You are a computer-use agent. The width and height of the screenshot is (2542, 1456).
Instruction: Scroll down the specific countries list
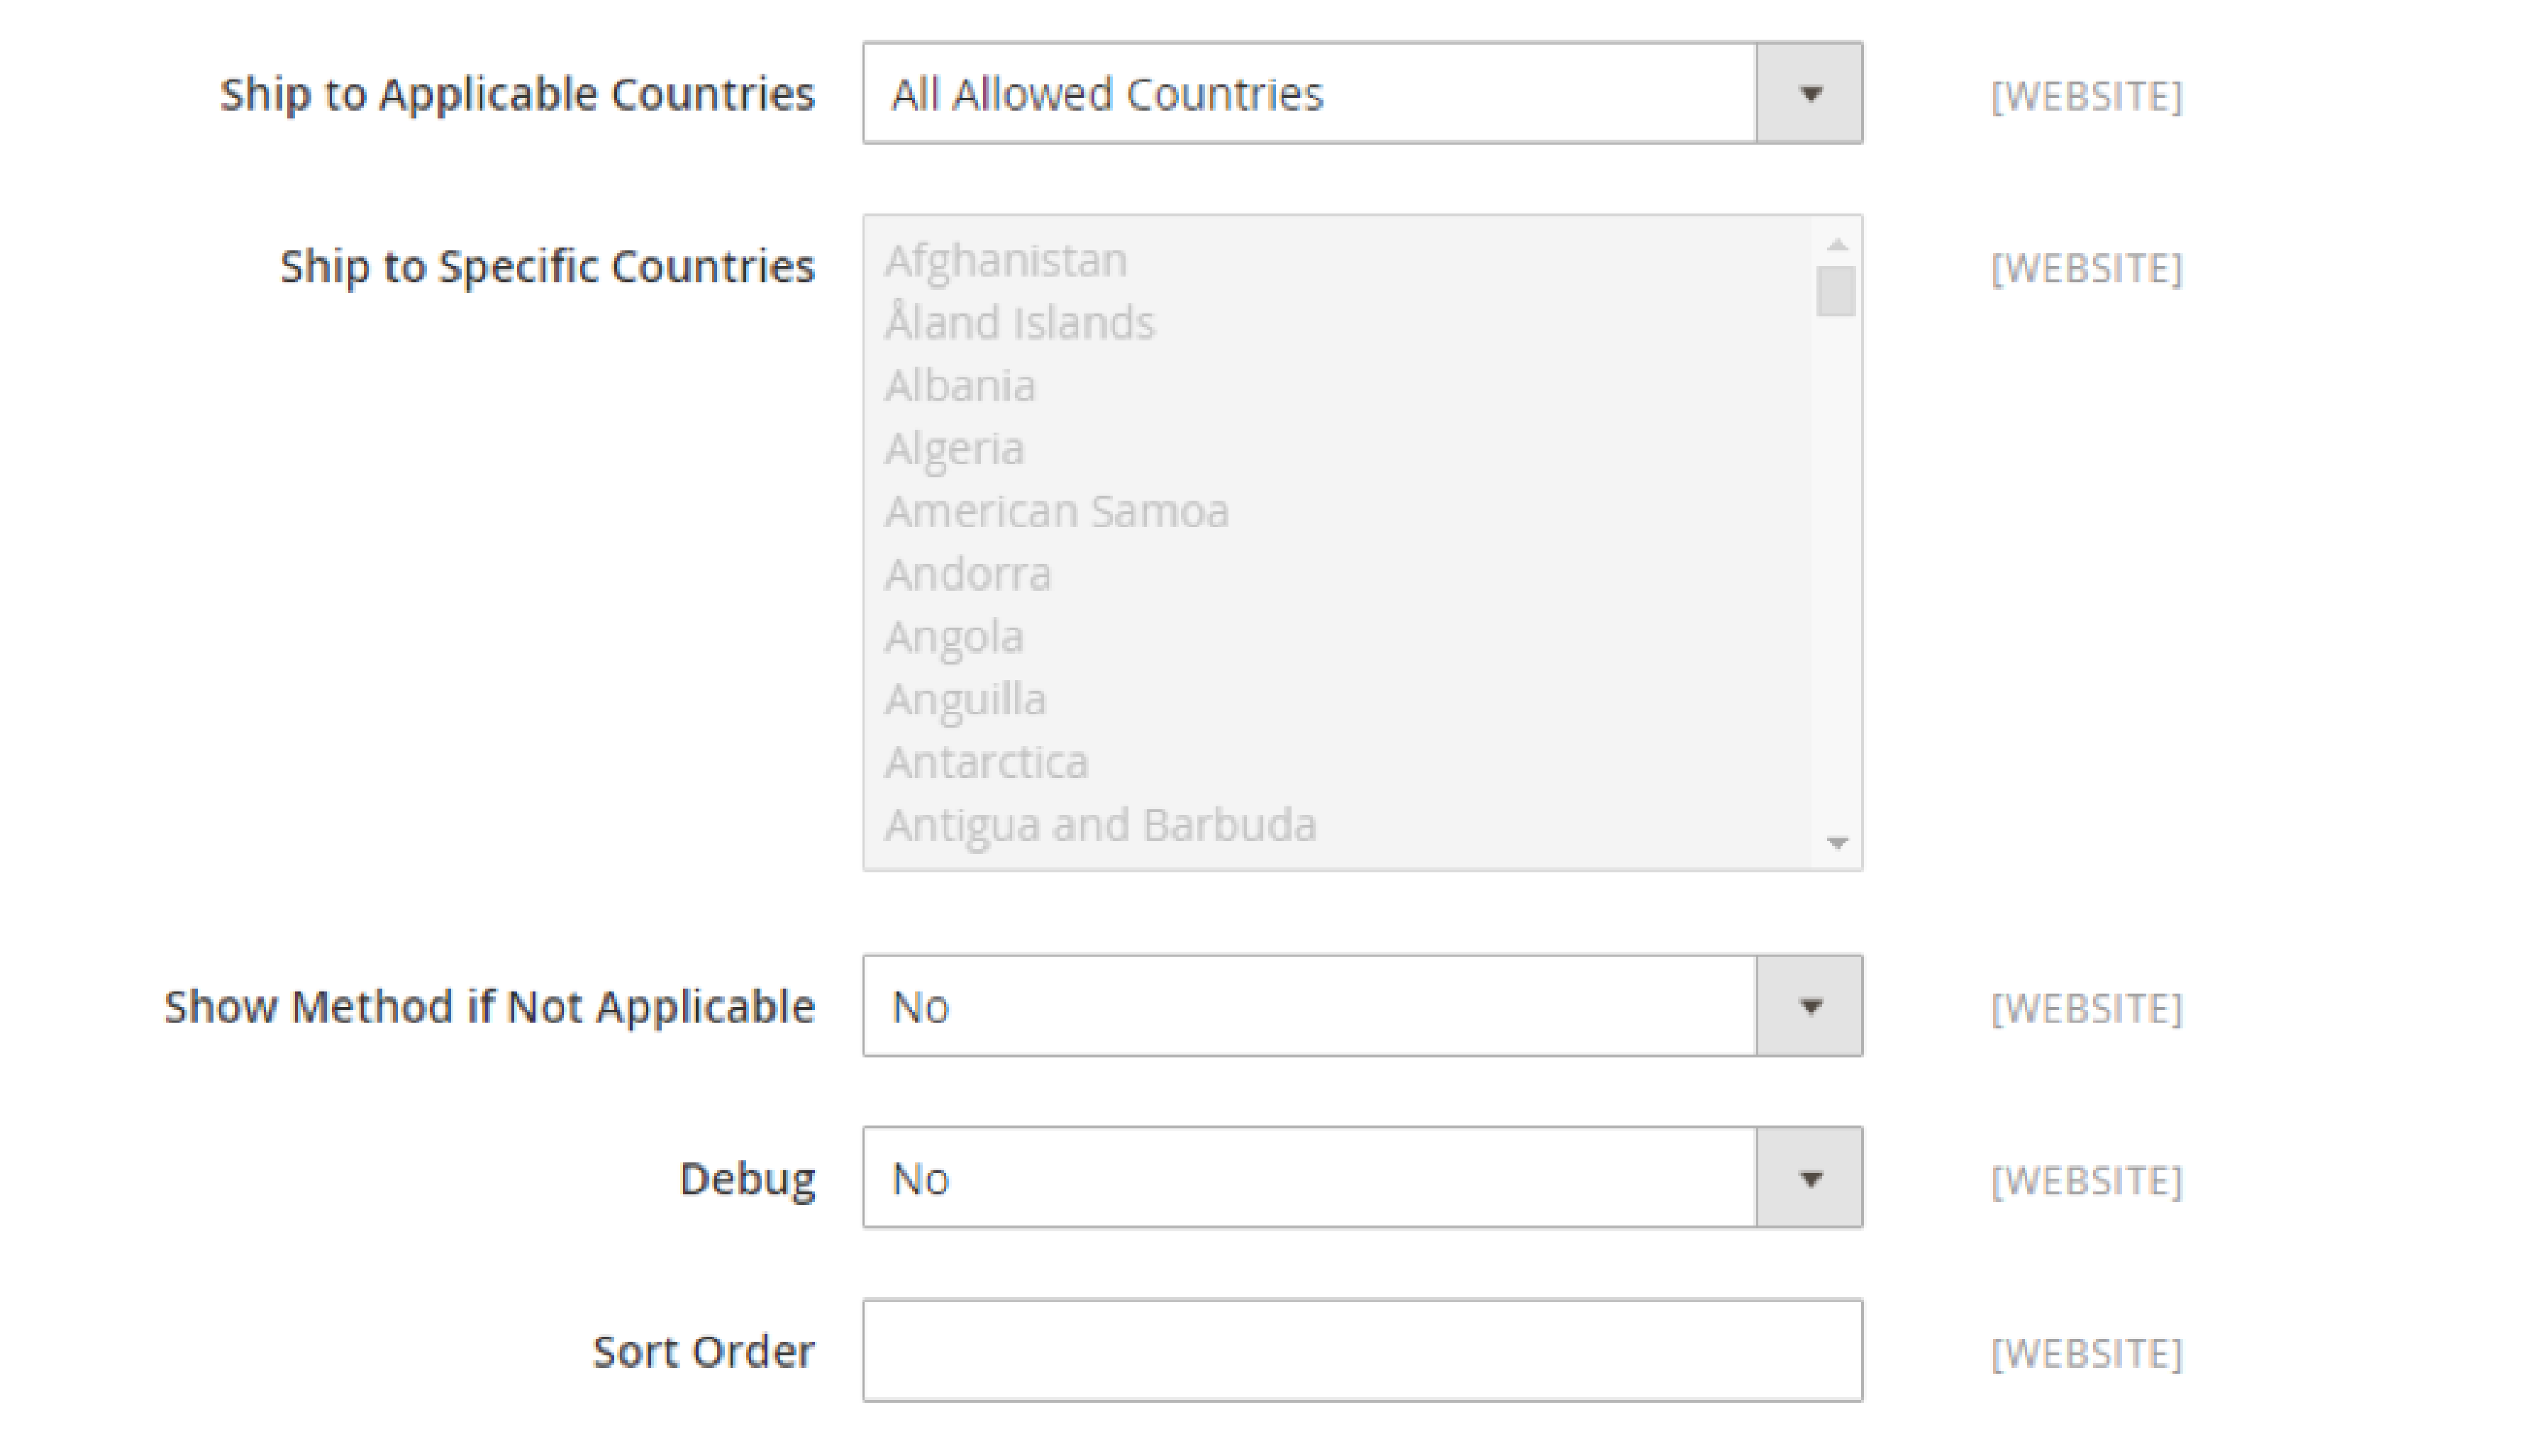(x=1840, y=845)
